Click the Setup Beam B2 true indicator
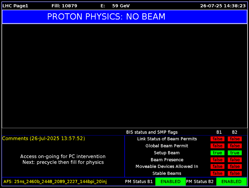The image size is (249, 188). (x=235, y=153)
